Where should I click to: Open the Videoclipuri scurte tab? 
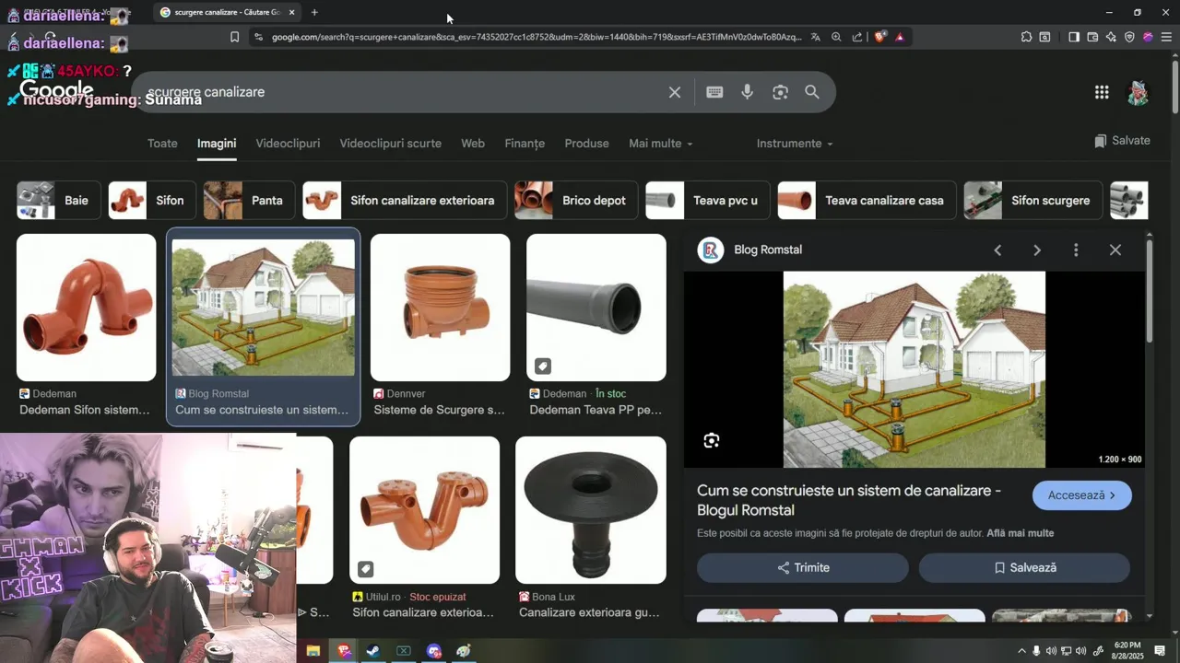pyautogui.click(x=391, y=144)
